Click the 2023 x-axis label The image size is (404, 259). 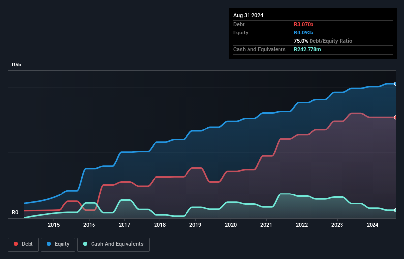click(x=337, y=225)
